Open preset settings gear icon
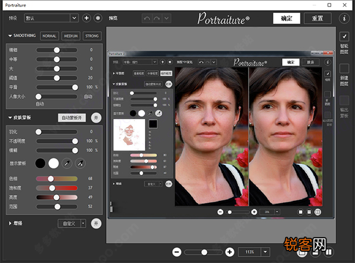355x263 pixels. click(98, 18)
